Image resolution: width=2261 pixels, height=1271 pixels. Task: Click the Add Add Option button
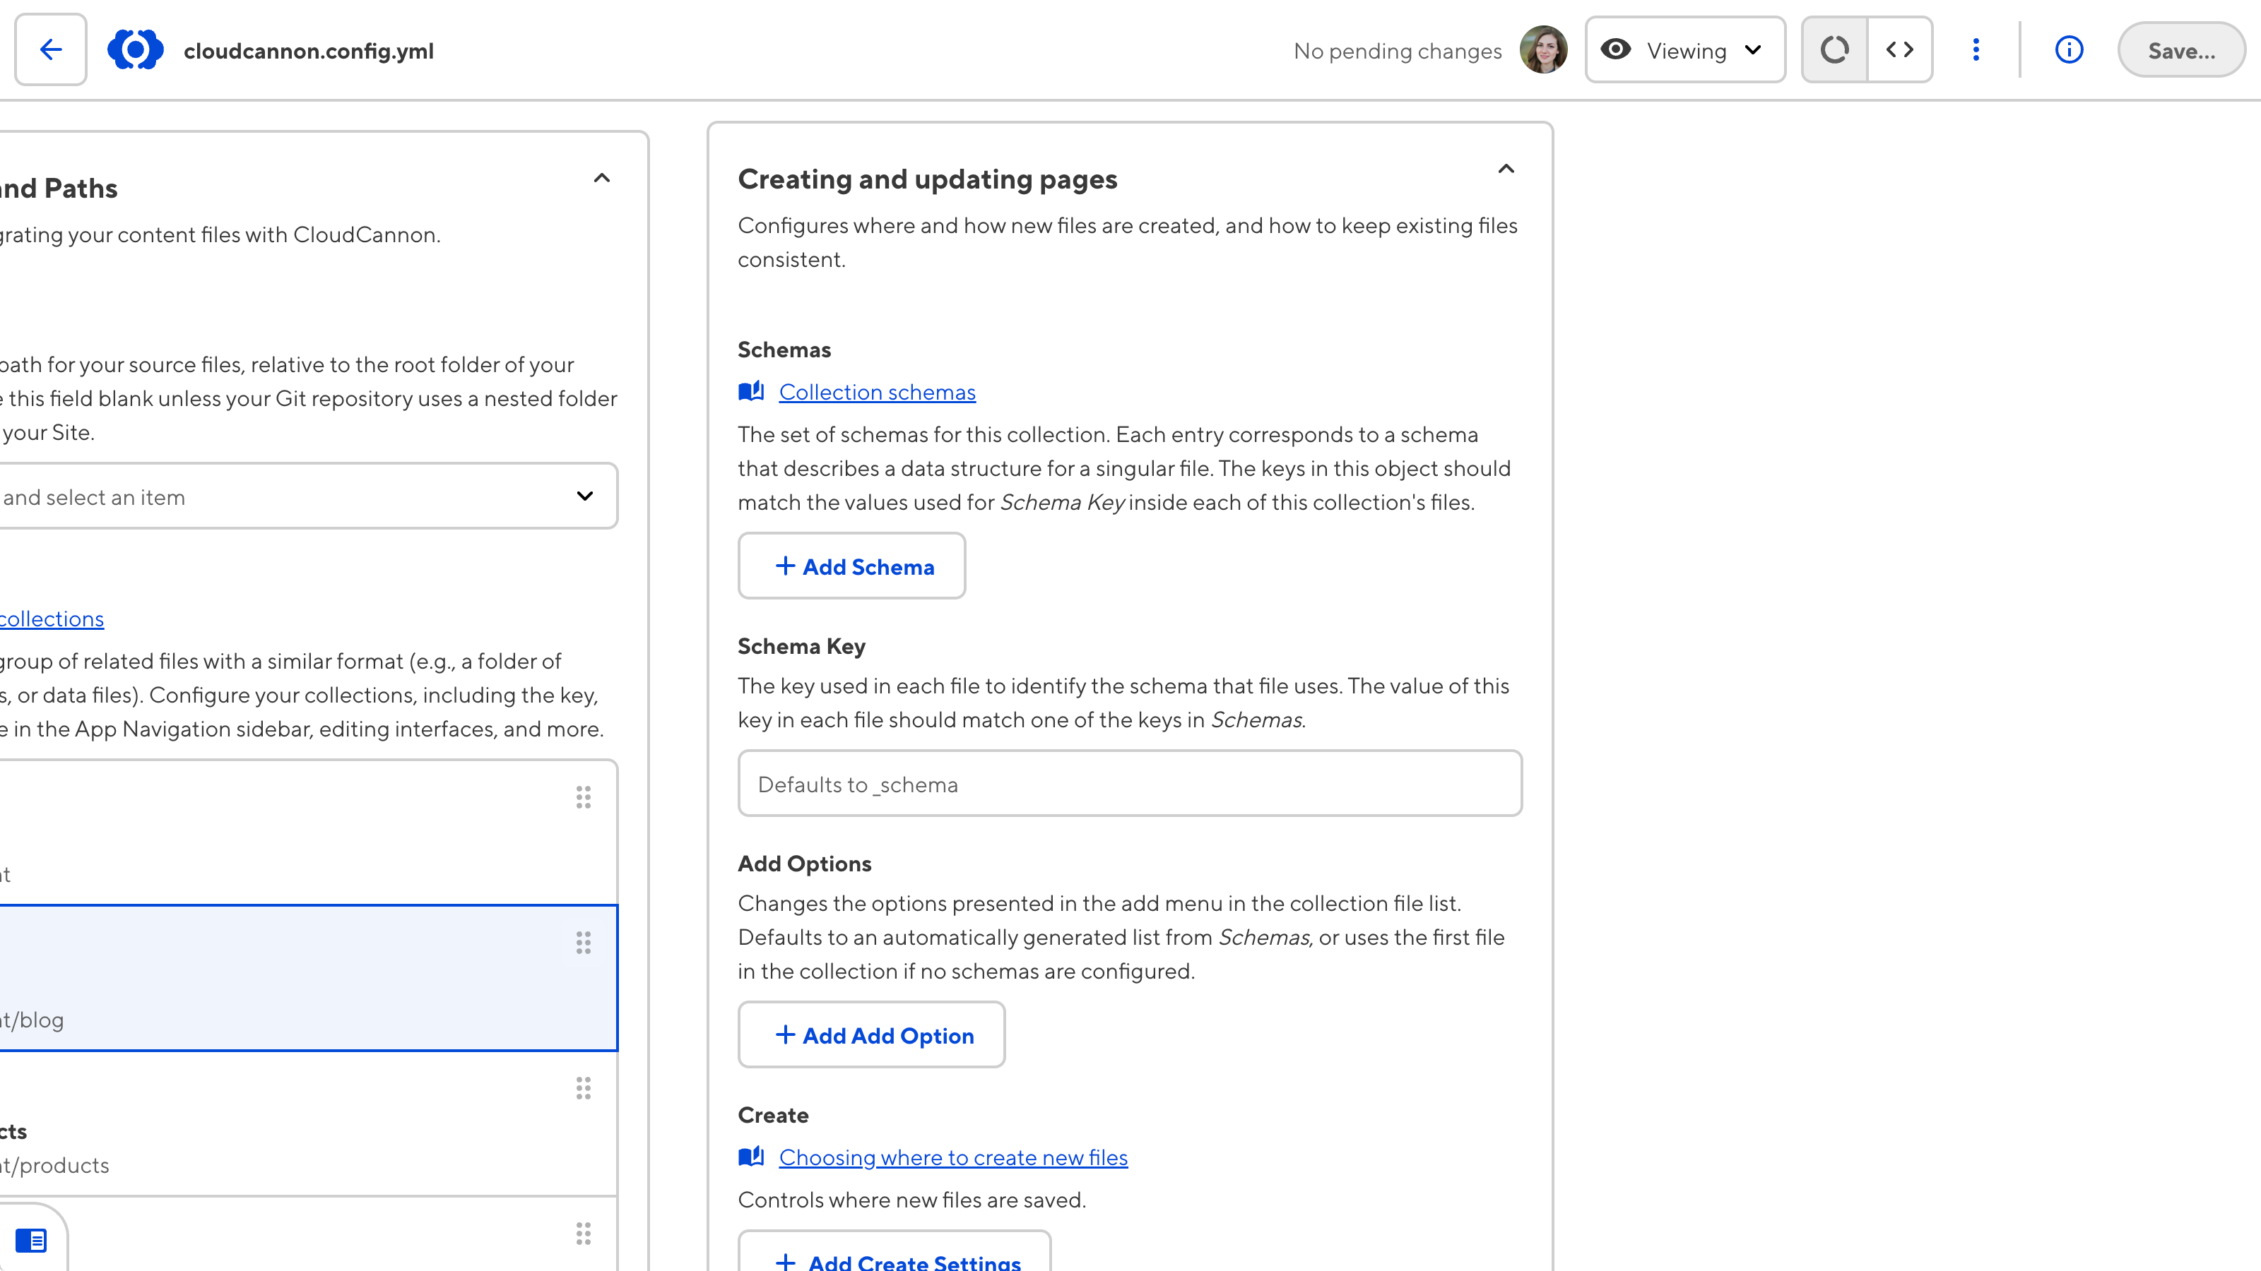pyautogui.click(x=871, y=1034)
